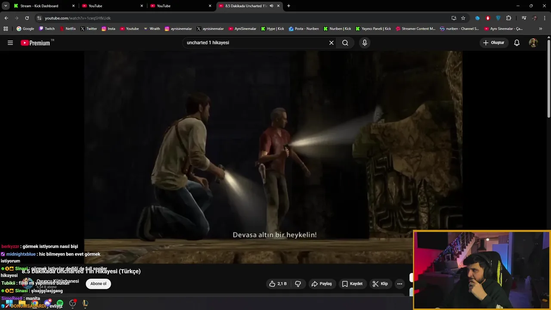The width and height of the screenshot is (551, 310).
Task: Open the Netflix bookmark
Action: pyautogui.click(x=68, y=29)
